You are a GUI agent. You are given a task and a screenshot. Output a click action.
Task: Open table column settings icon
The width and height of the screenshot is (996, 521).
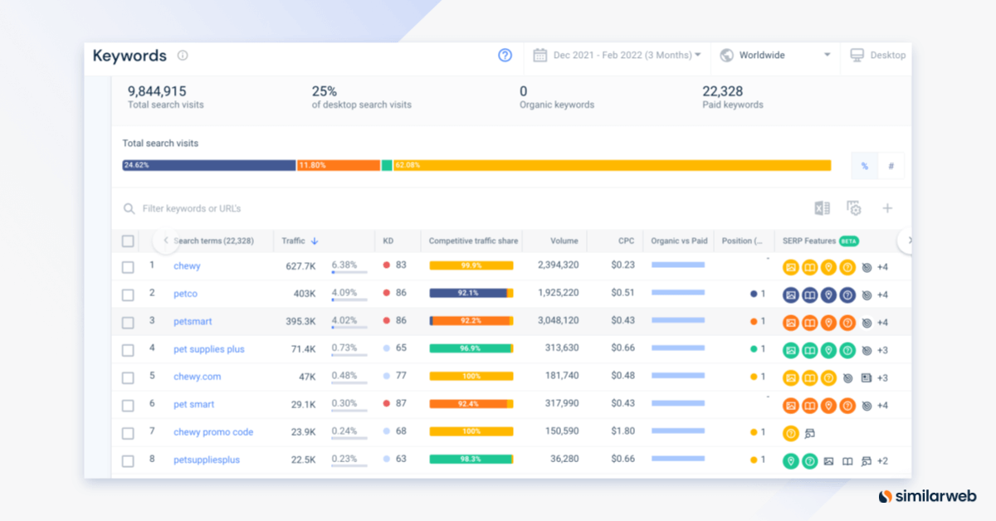click(x=853, y=208)
